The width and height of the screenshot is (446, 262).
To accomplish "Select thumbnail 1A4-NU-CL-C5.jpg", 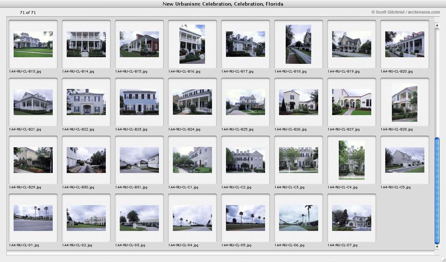I will (x=405, y=160).
